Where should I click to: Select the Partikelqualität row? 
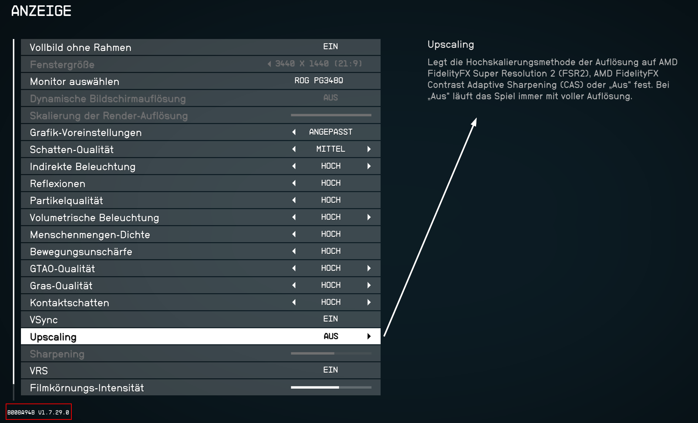coord(201,200)
